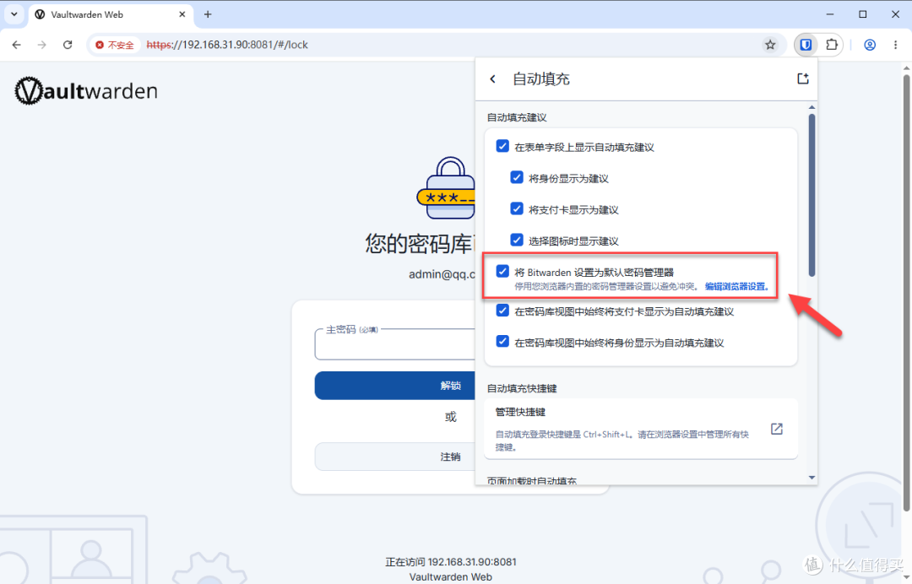The width and height of the screenshot is (912, 584).
Task: Close the Vaultwarden Web tab
Action: click(182, 14)
